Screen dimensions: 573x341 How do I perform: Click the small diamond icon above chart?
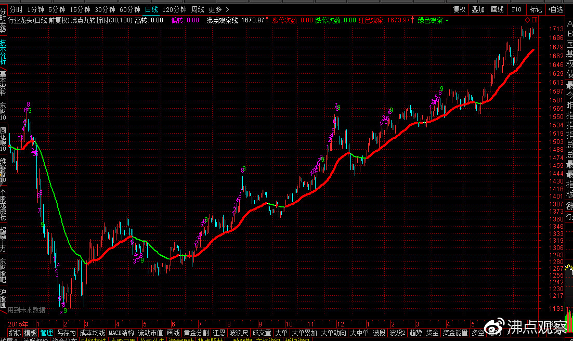527,20
